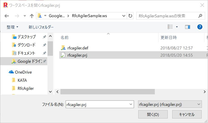Click the pin icon next to ドキュメント

coord(44,53)
